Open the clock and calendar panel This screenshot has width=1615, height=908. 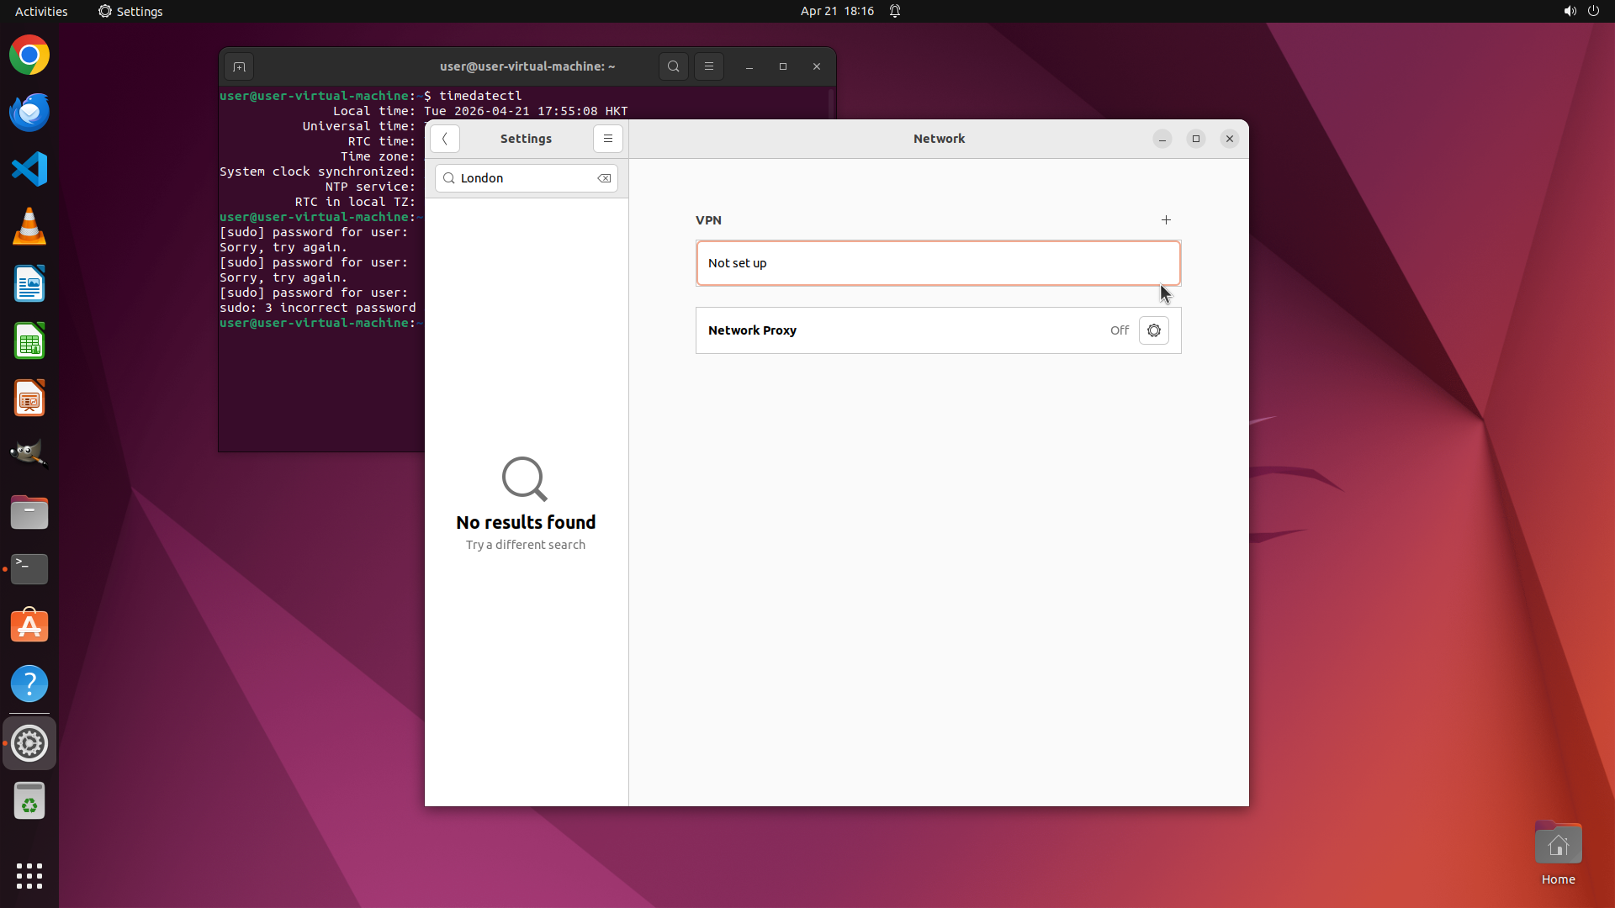tap(836, 11)
